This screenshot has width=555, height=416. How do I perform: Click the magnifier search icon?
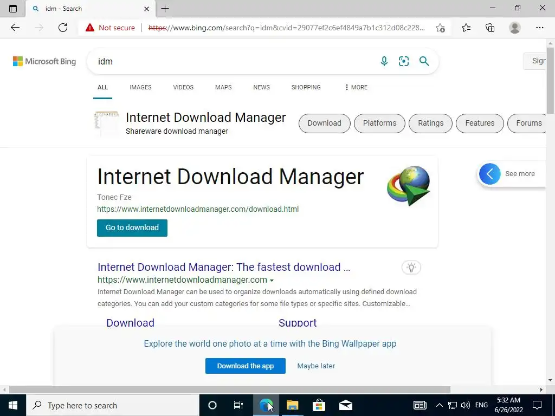(x=424, y=61)
